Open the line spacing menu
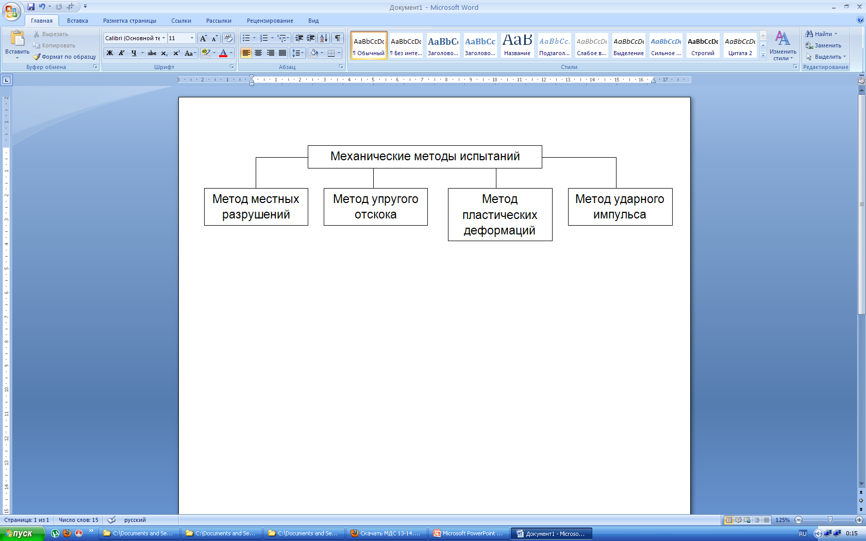866x541 pixels. tap(298, 53)
